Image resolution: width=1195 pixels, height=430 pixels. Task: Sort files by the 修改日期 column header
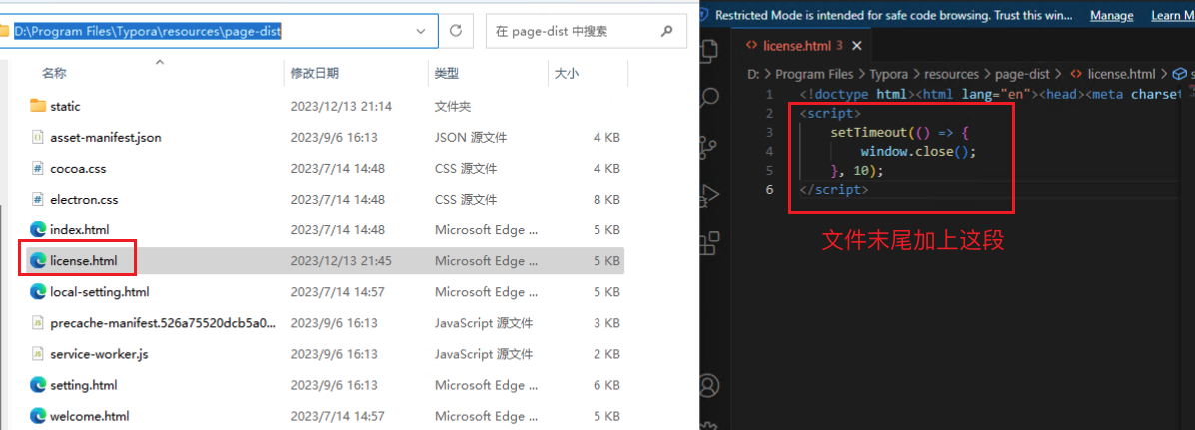[314, 73]
